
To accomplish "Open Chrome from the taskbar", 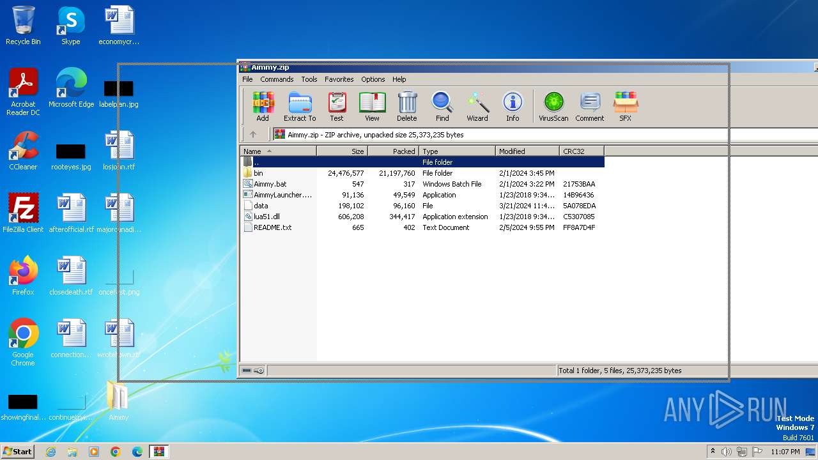I will (x=116, y=452).
